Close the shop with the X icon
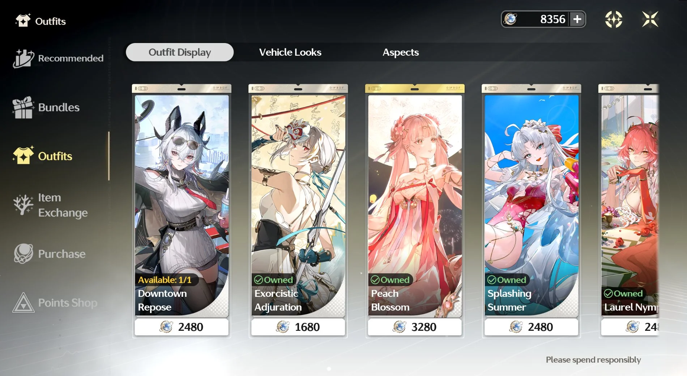687x376 pixels. click(x=650, y=19)
